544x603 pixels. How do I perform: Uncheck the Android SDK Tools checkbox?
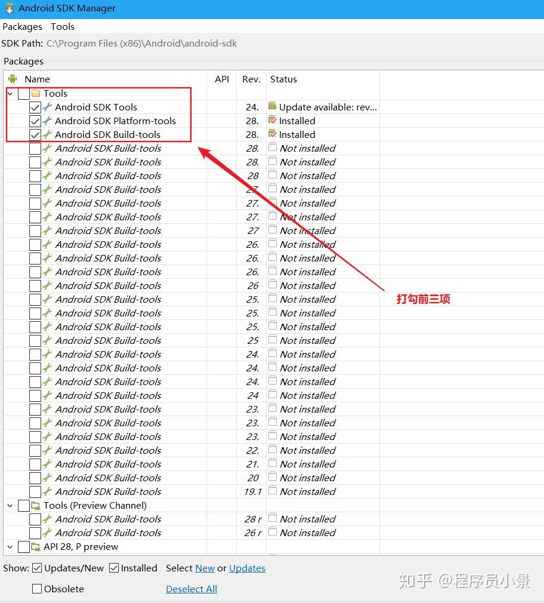pyautogui.click(x=35, y=107)
